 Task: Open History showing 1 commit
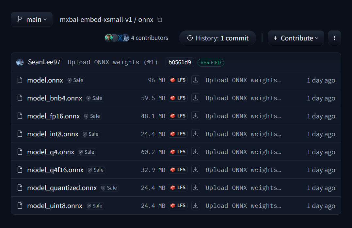pos(217,38)
